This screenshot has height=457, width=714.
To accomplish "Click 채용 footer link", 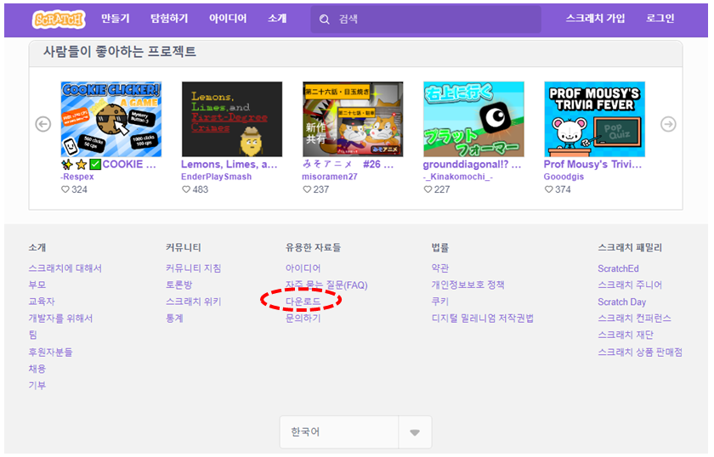I will click(37, 369).
